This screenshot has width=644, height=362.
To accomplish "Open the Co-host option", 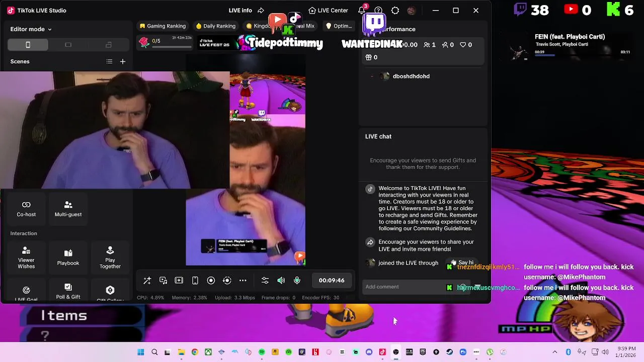I will click(26, 209).
